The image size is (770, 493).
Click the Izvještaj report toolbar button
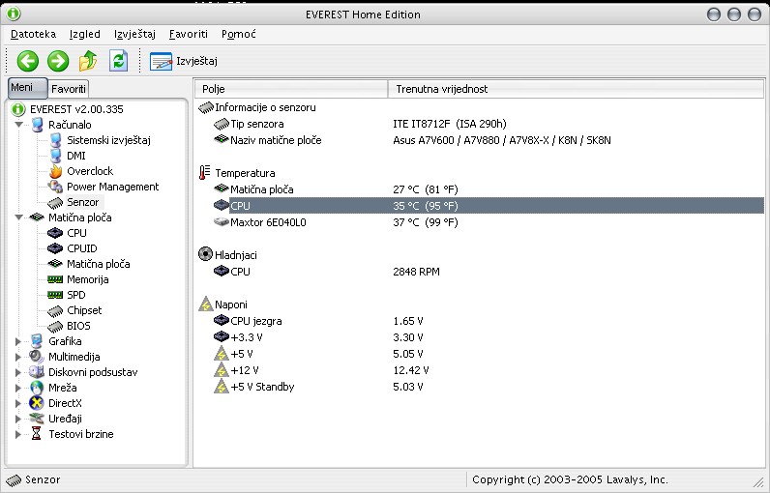pos(181,61)
